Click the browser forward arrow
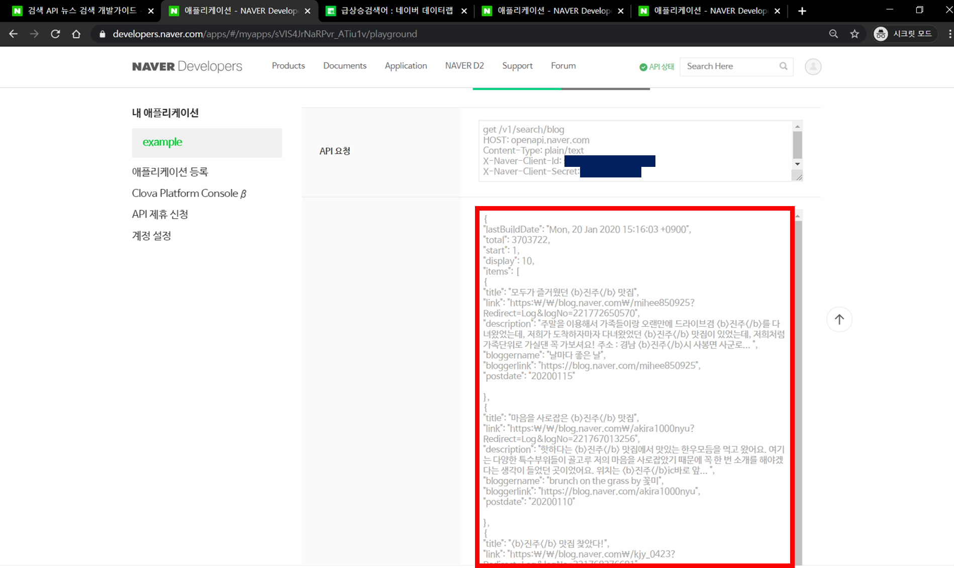This screenshot has width=954, height=568. tap(34, 34)
